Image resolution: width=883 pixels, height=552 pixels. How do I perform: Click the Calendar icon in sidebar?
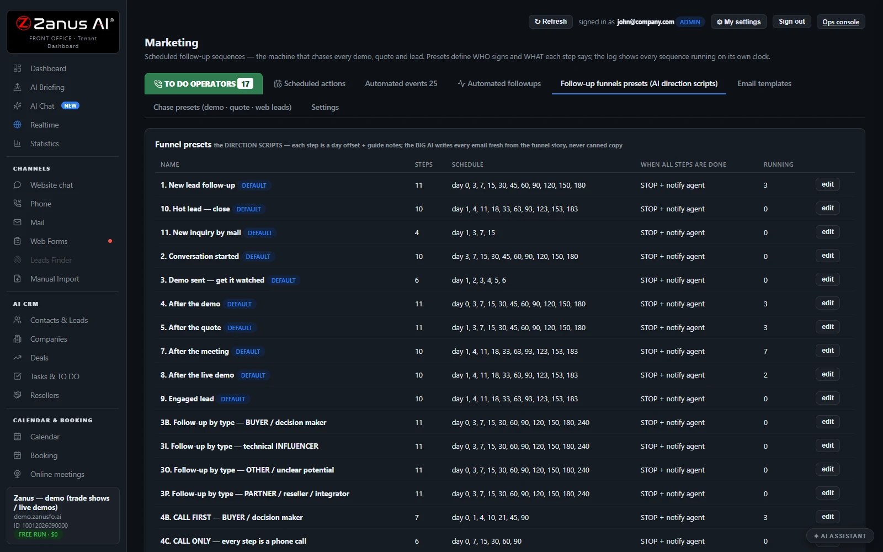[17, 437]
